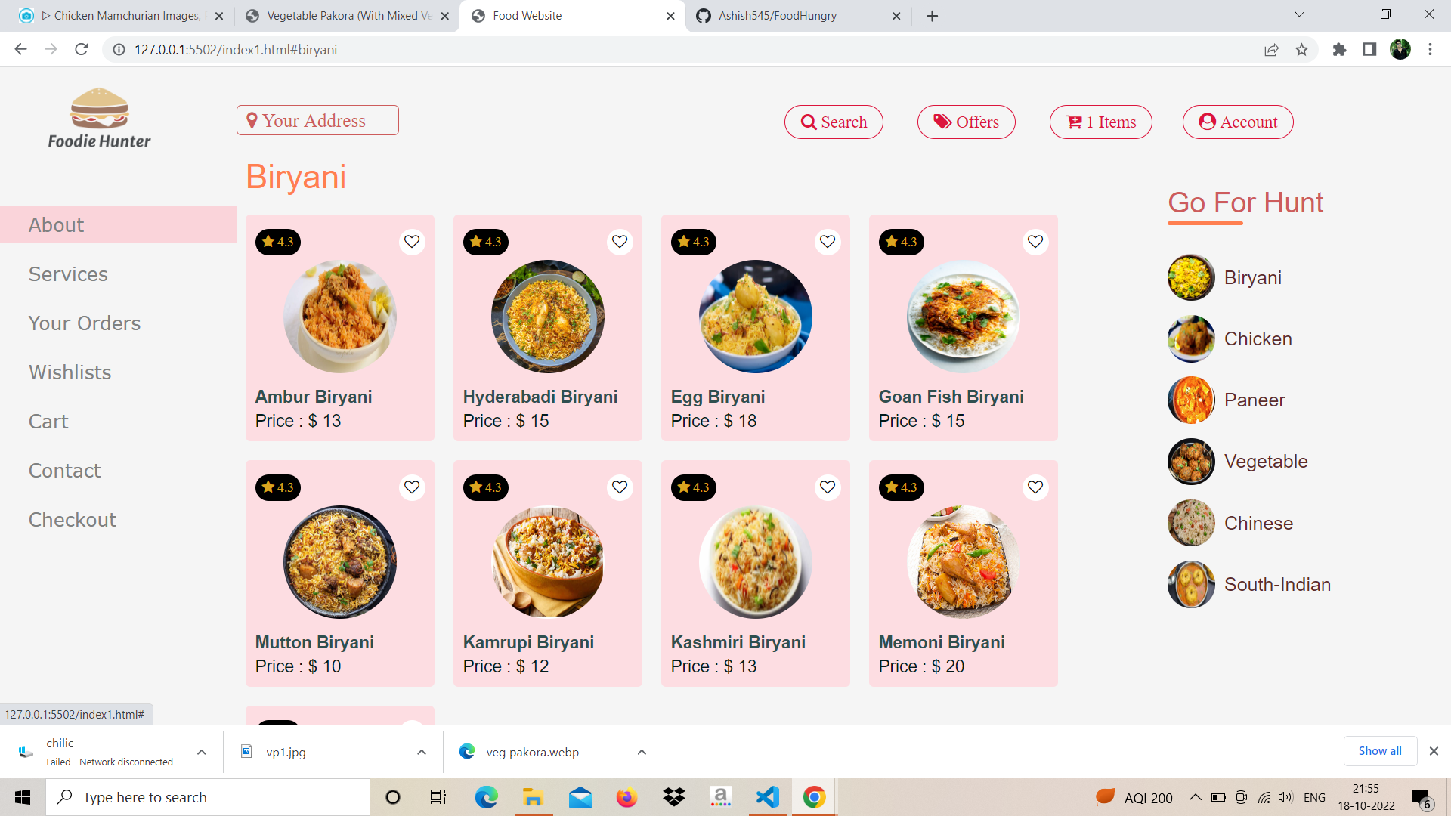Open Visual Studio Code from the taskbar
Screen dimensions: 1451x816
click(x=767, y=797)
